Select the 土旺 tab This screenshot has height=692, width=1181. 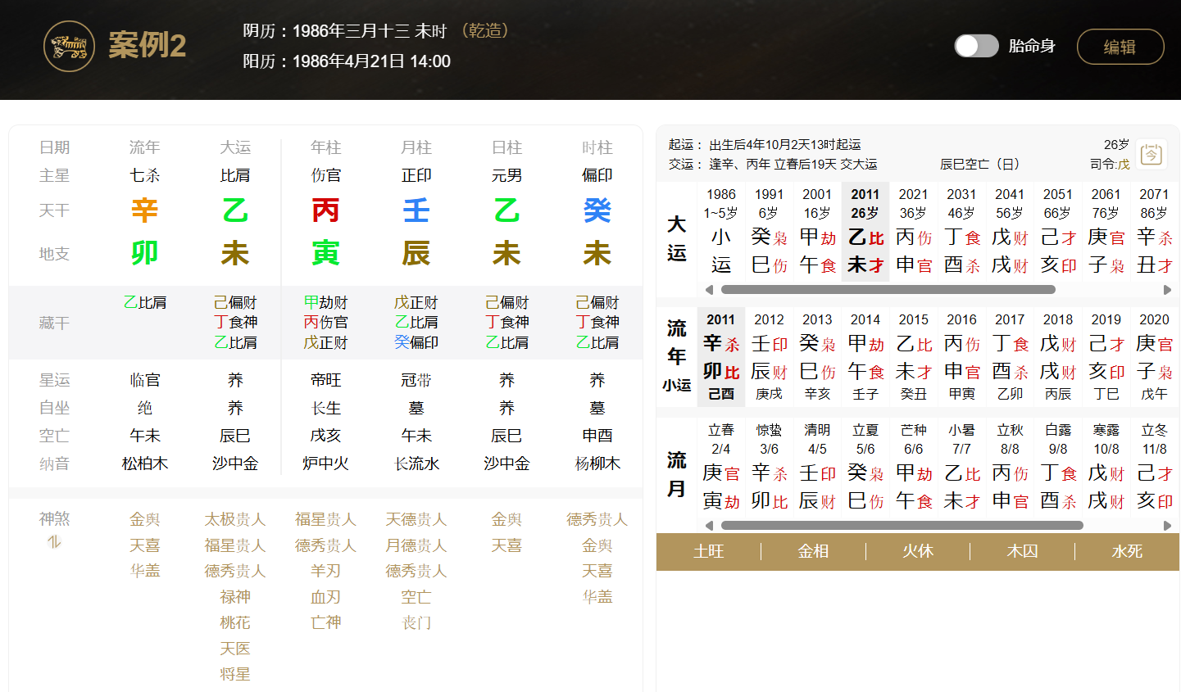click(x=709, y=552)
